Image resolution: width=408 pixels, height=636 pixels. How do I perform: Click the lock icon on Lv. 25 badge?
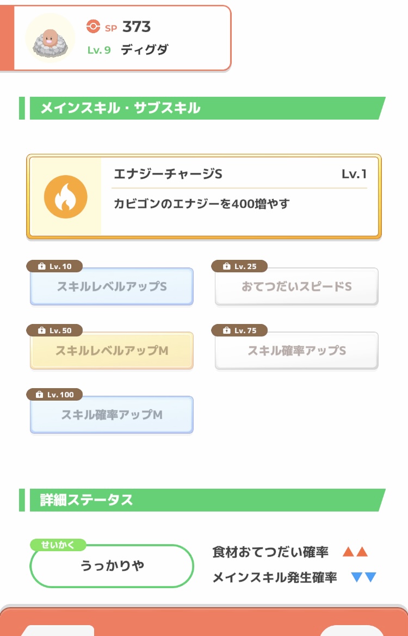tap(227, 266)
